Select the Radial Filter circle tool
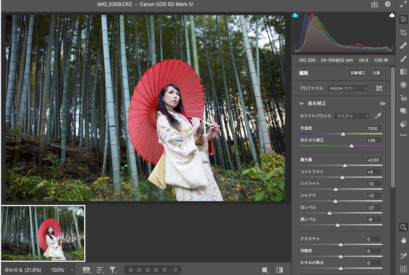Image resolution: width=409 pixels, height=275 pixels. coord(403,85)
